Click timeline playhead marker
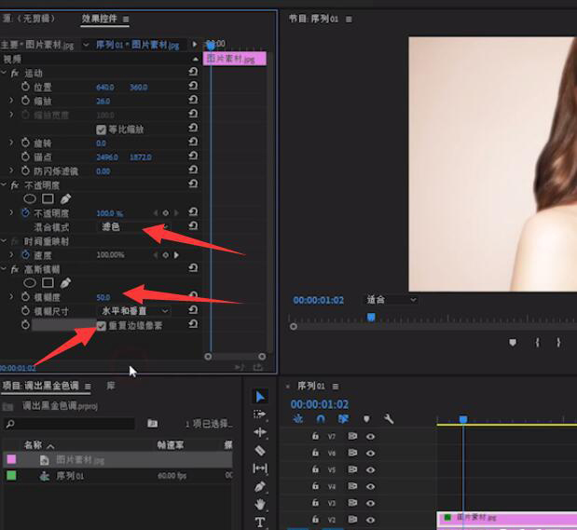The image size is (577, 530). coord(463,419)
